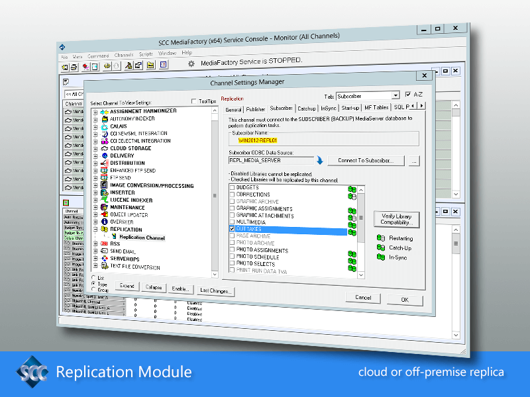This screenshot has width=530, height=397.
Task: Click the printer icon in main toolbar
Action: click(x=74, y=67)
